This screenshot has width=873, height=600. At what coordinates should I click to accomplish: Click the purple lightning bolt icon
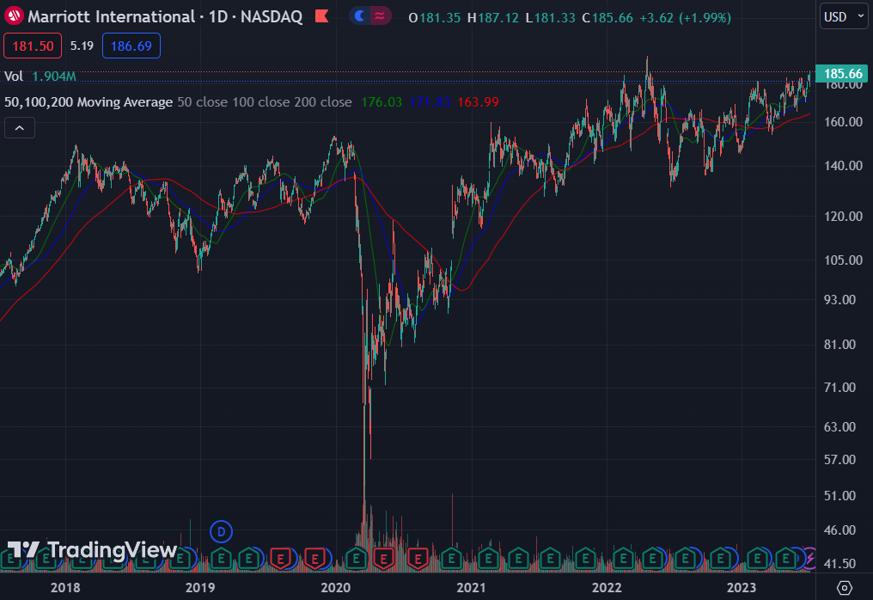[810, 558]
